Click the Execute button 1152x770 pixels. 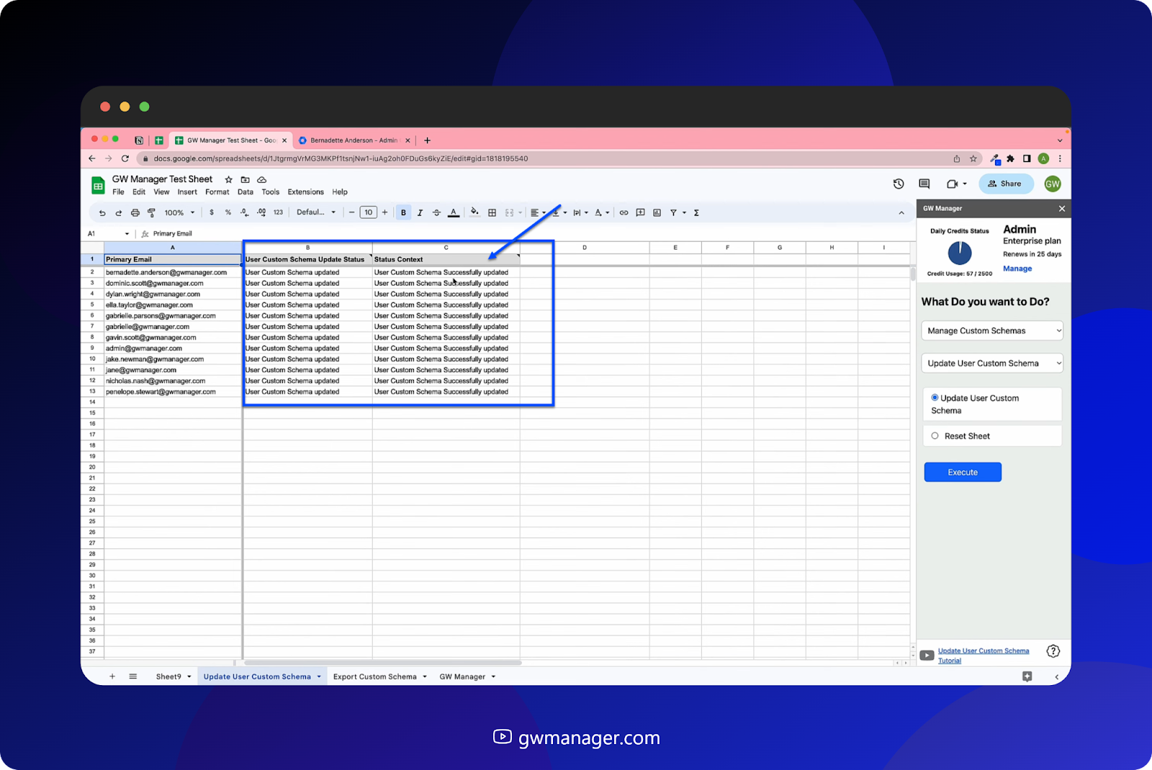point(963,472)
